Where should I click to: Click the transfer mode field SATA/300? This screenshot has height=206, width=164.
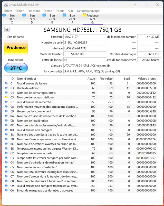click(85, 54)
